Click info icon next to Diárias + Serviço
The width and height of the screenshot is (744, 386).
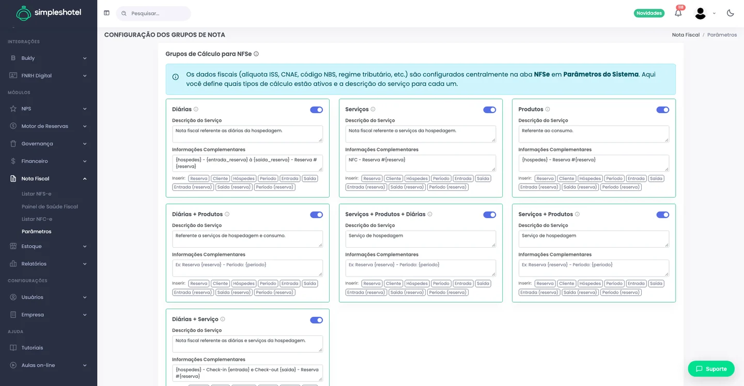click(223, 319)
